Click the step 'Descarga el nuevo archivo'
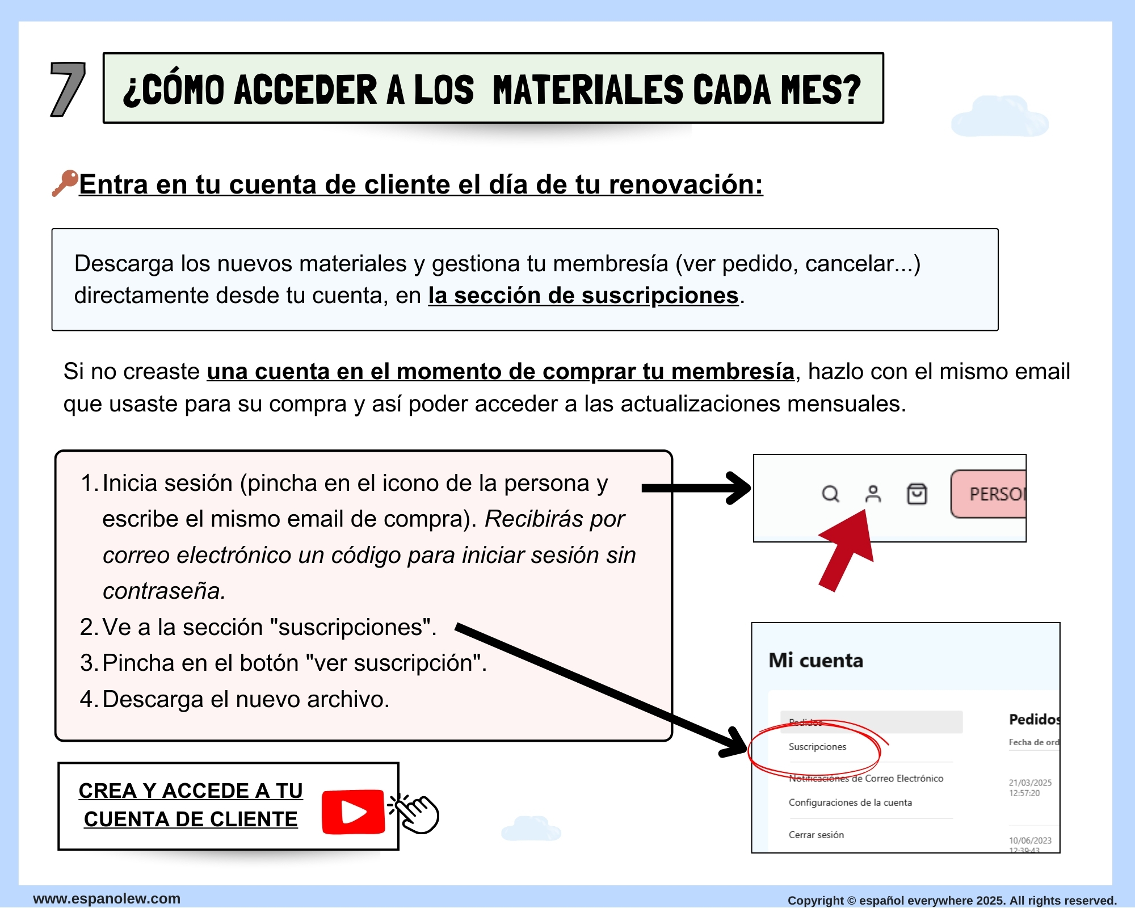1135x908 pixels. (246, 700)
